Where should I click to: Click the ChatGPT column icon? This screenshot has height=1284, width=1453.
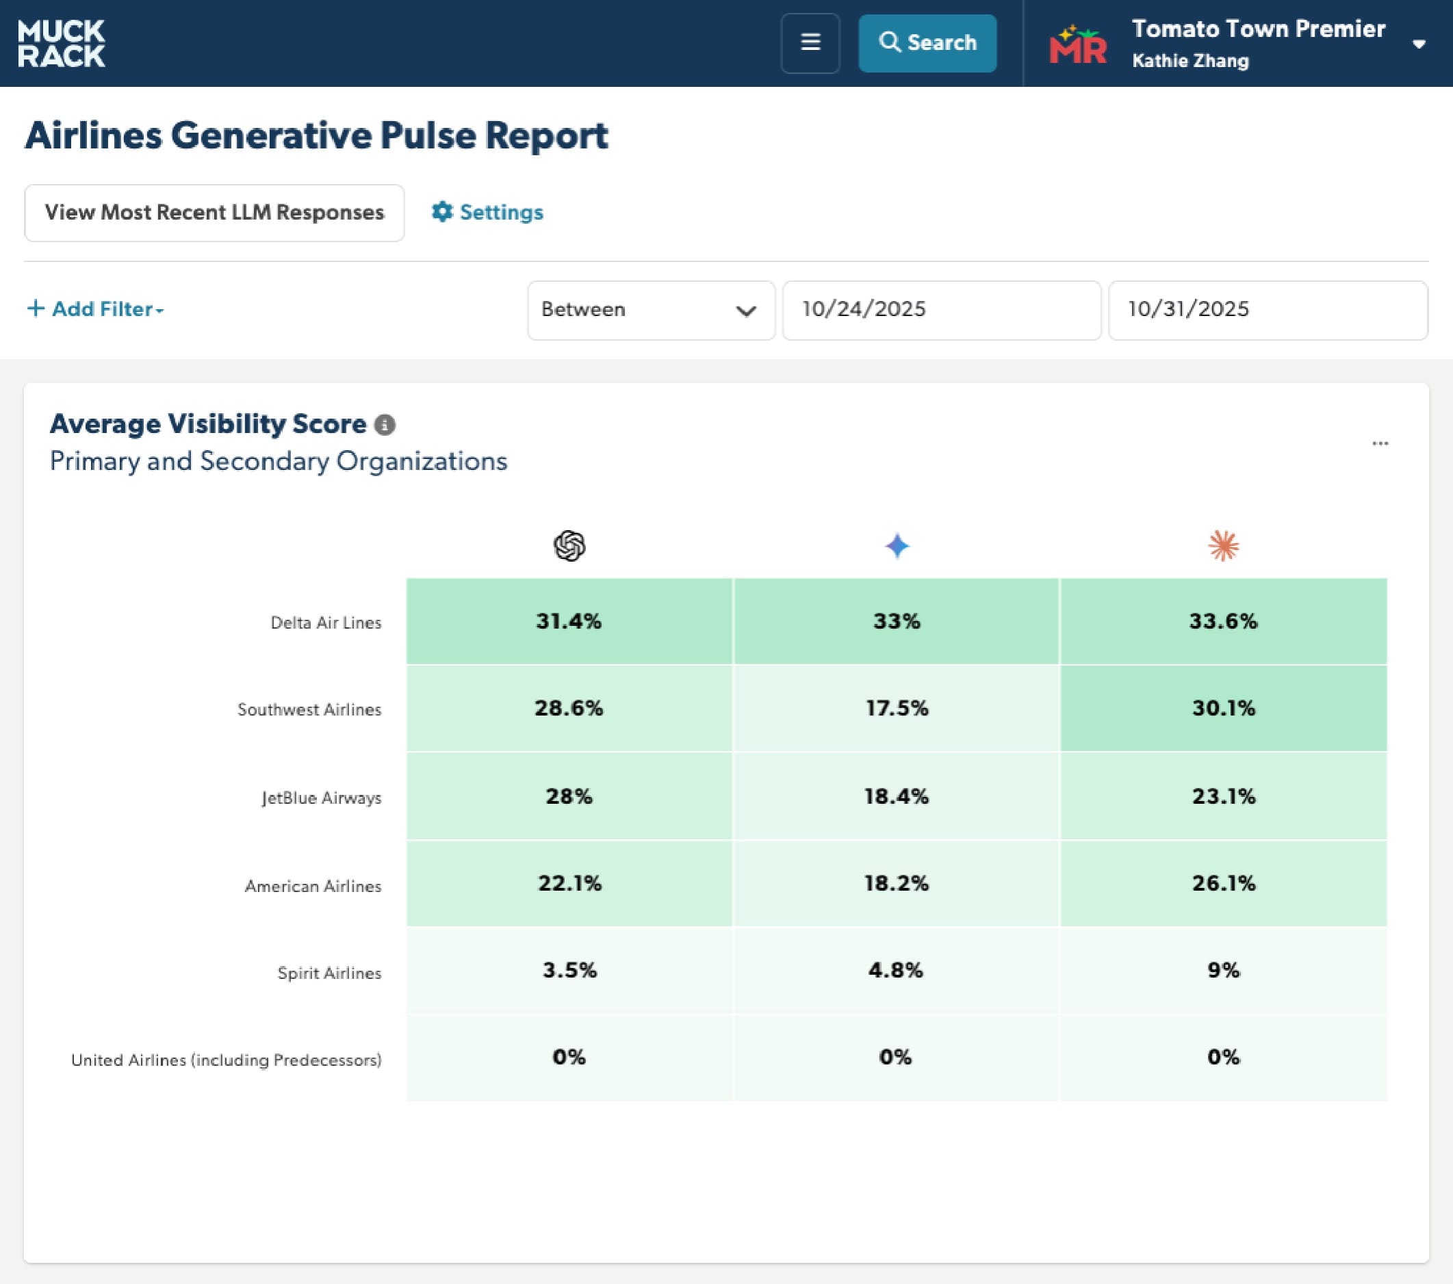tap(569, 546)
